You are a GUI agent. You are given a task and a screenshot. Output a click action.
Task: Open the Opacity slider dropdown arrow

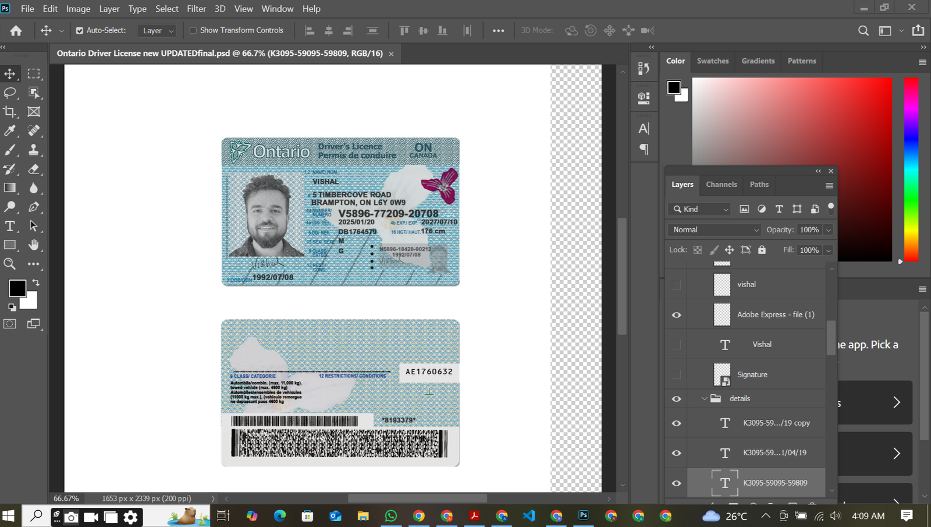click(x=829, y=230)
